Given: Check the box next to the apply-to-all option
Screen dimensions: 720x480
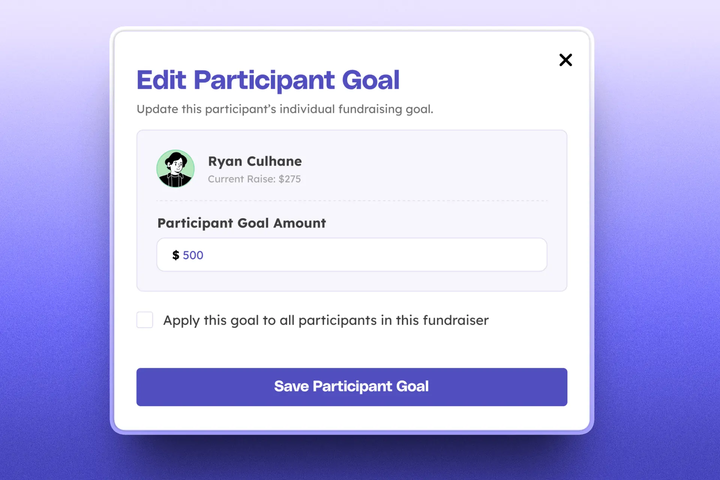Looking at the screenshot, I should [x=144, y=320].
